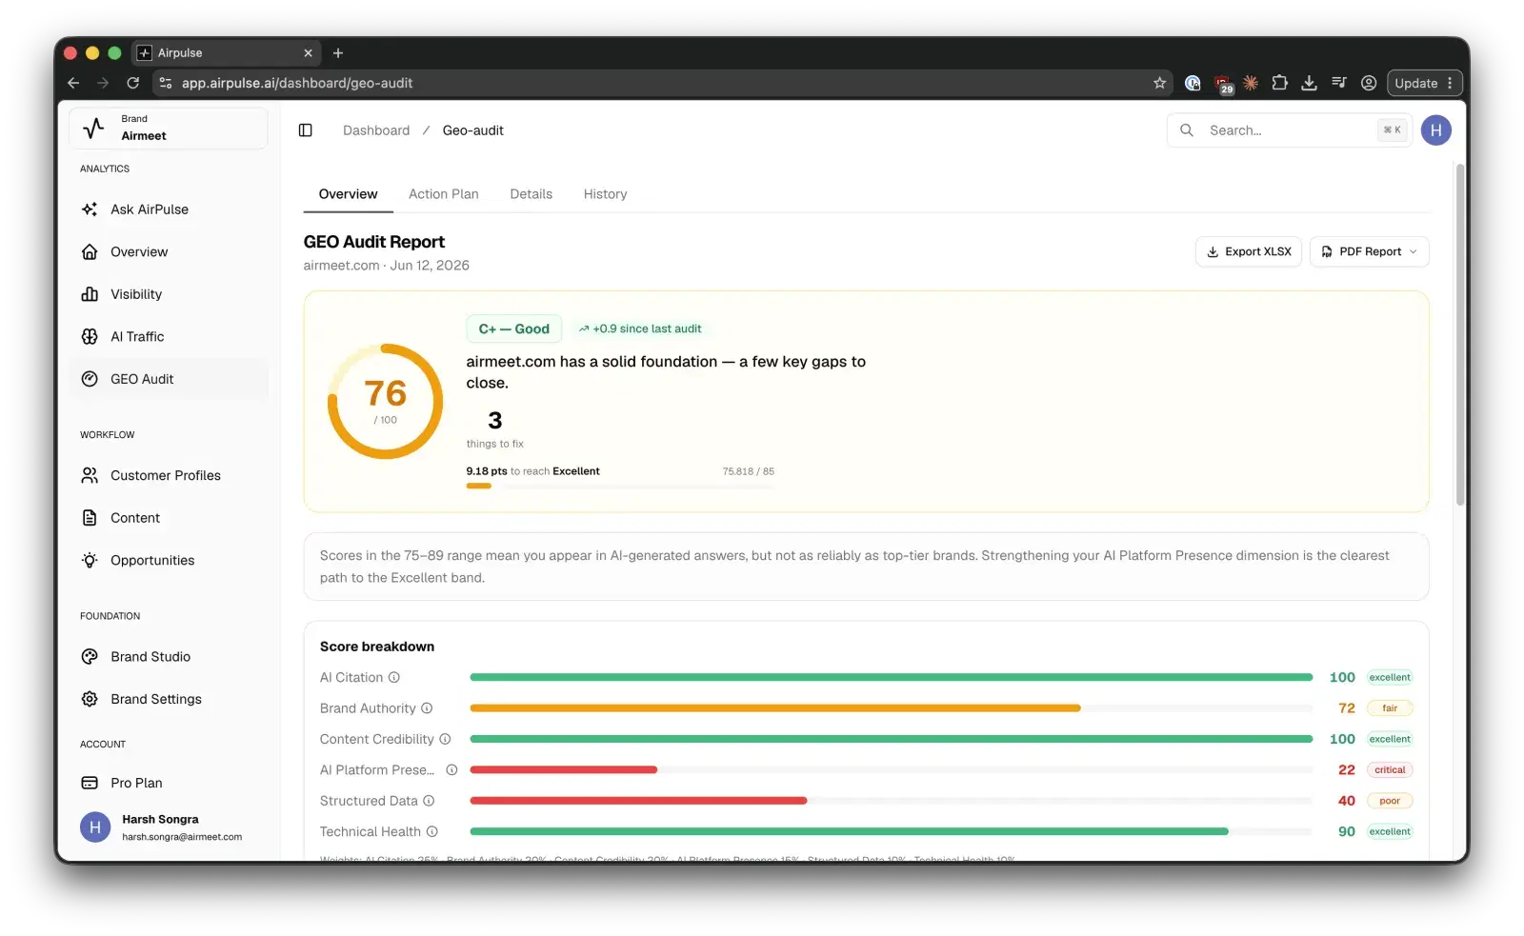1524x936 pixels.
Task: Click the Technical Health score 90
Action: click(1347, 831)
